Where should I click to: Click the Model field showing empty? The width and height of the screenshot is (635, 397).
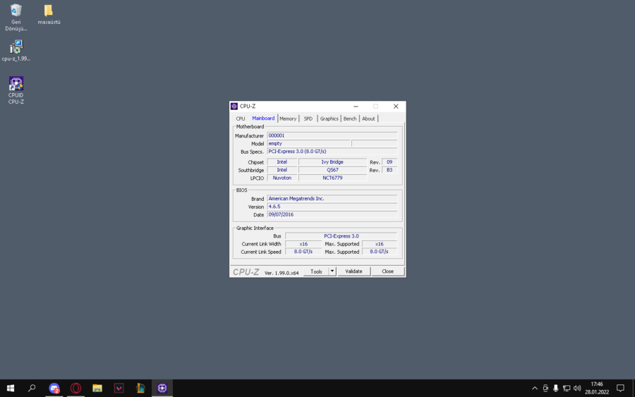tap(308, 144)
